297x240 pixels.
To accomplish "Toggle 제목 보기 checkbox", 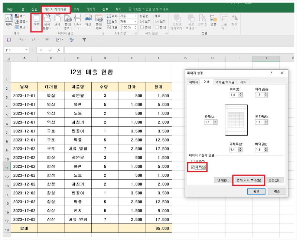I will [x=157, y=21].
